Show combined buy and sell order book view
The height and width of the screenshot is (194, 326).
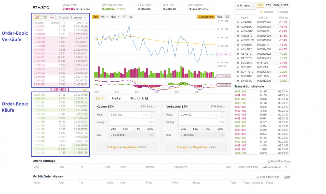[37, 18]
